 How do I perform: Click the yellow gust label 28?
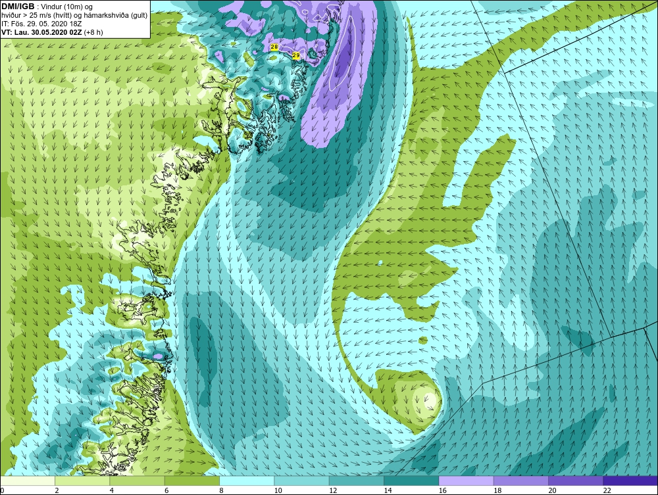click(274, 47)
